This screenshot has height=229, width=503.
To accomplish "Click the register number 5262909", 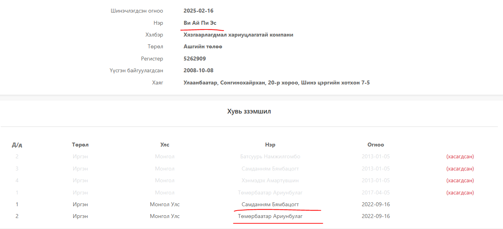I will [x=195, y=59].
